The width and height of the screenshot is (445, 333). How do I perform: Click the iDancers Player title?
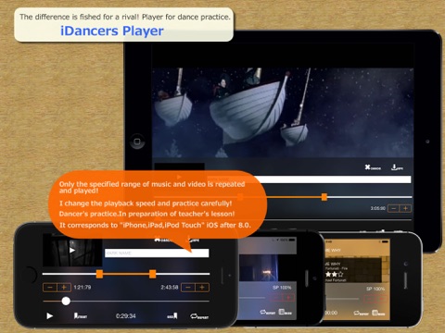[112, 31]
